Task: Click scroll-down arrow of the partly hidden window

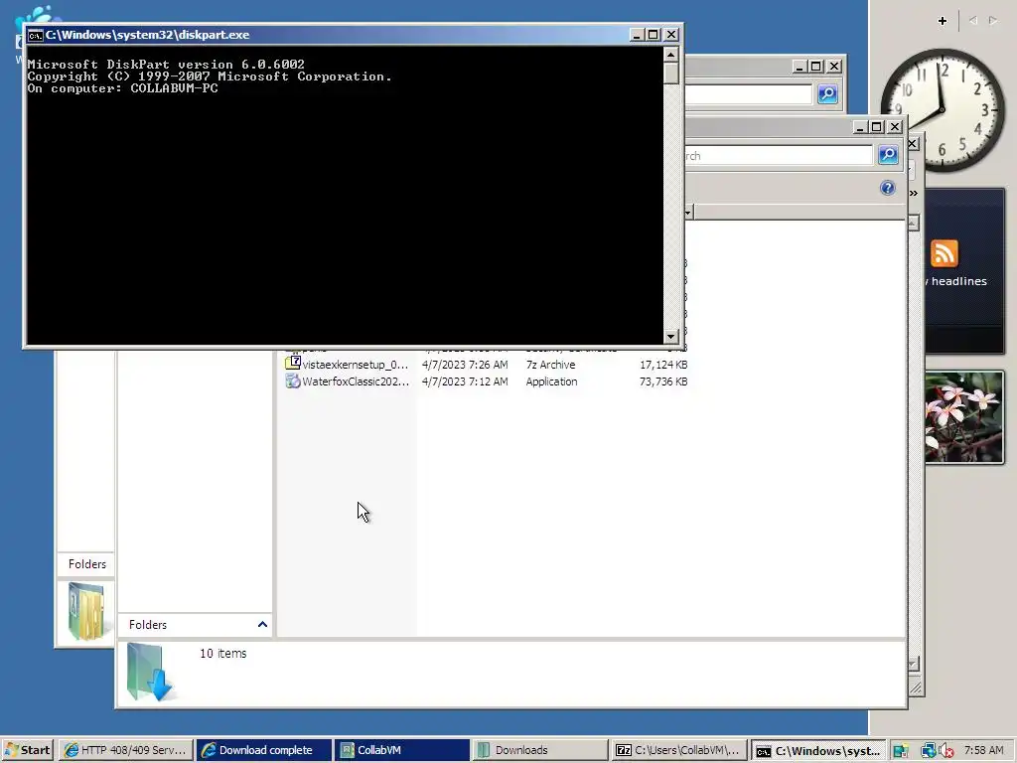Action: coord(913,665)
